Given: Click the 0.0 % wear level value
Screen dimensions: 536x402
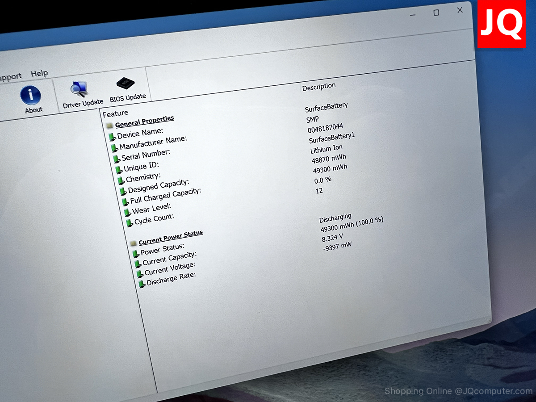Looking at the screenshot, I should click(x=323, y=180).
